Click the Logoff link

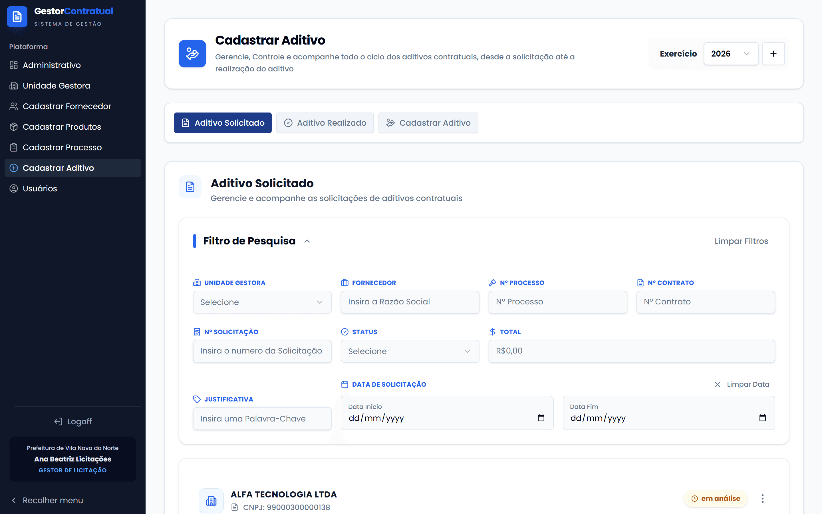tap(73, 421)
